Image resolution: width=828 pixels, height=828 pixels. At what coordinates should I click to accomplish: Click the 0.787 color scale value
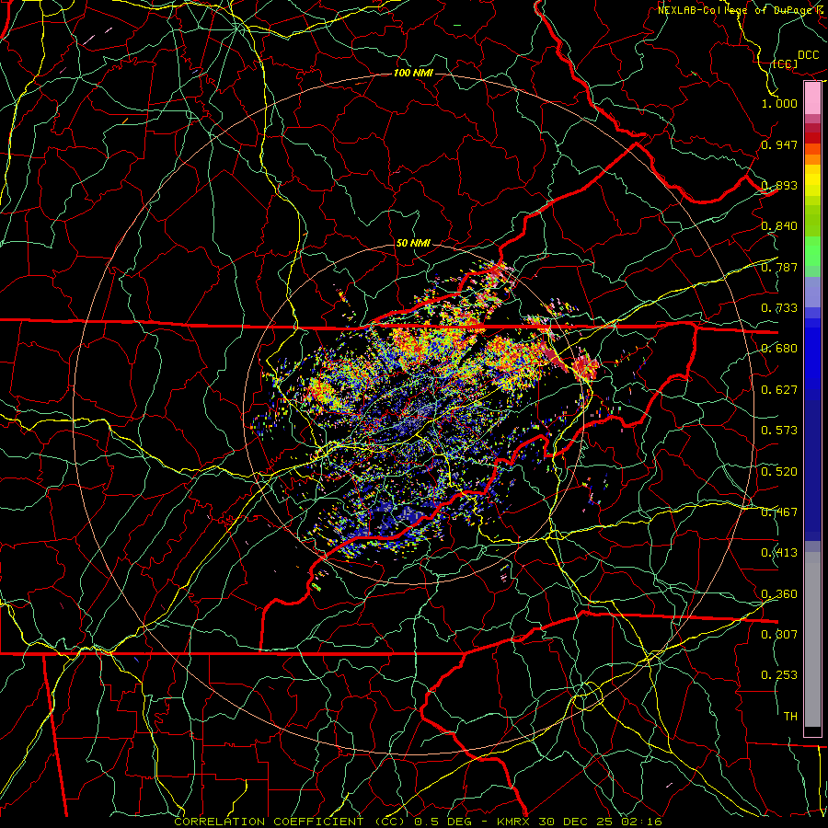pyautogui.click(x=779, y=267)
